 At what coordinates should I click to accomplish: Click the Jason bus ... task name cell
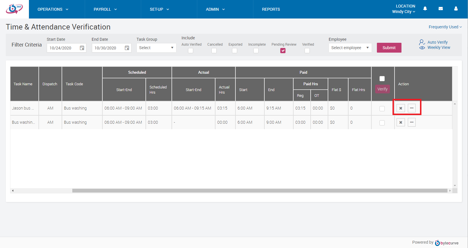tap(24, 108)
